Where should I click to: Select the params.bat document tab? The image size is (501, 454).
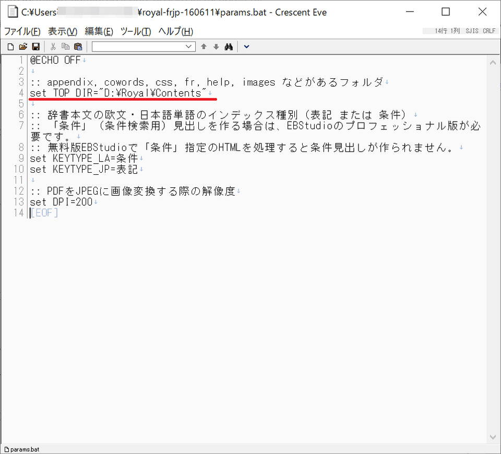pos(22,449)
